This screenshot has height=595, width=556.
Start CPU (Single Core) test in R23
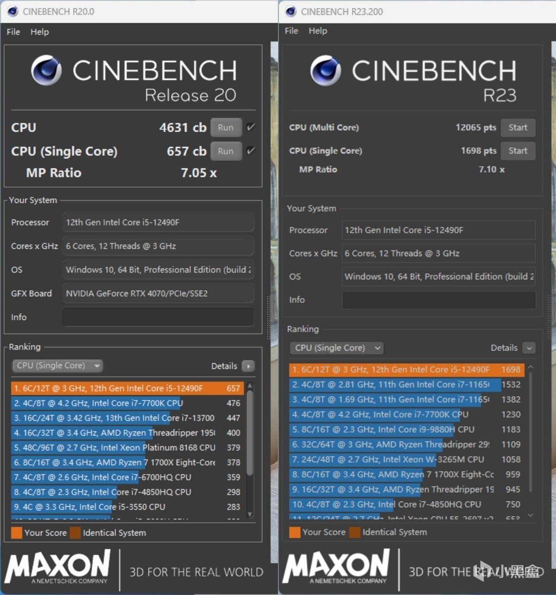pyautogui.click(x=518, y=151)
